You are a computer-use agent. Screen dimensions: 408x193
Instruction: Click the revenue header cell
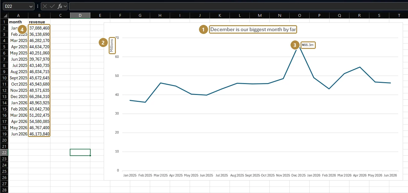[x=39, y=22]
